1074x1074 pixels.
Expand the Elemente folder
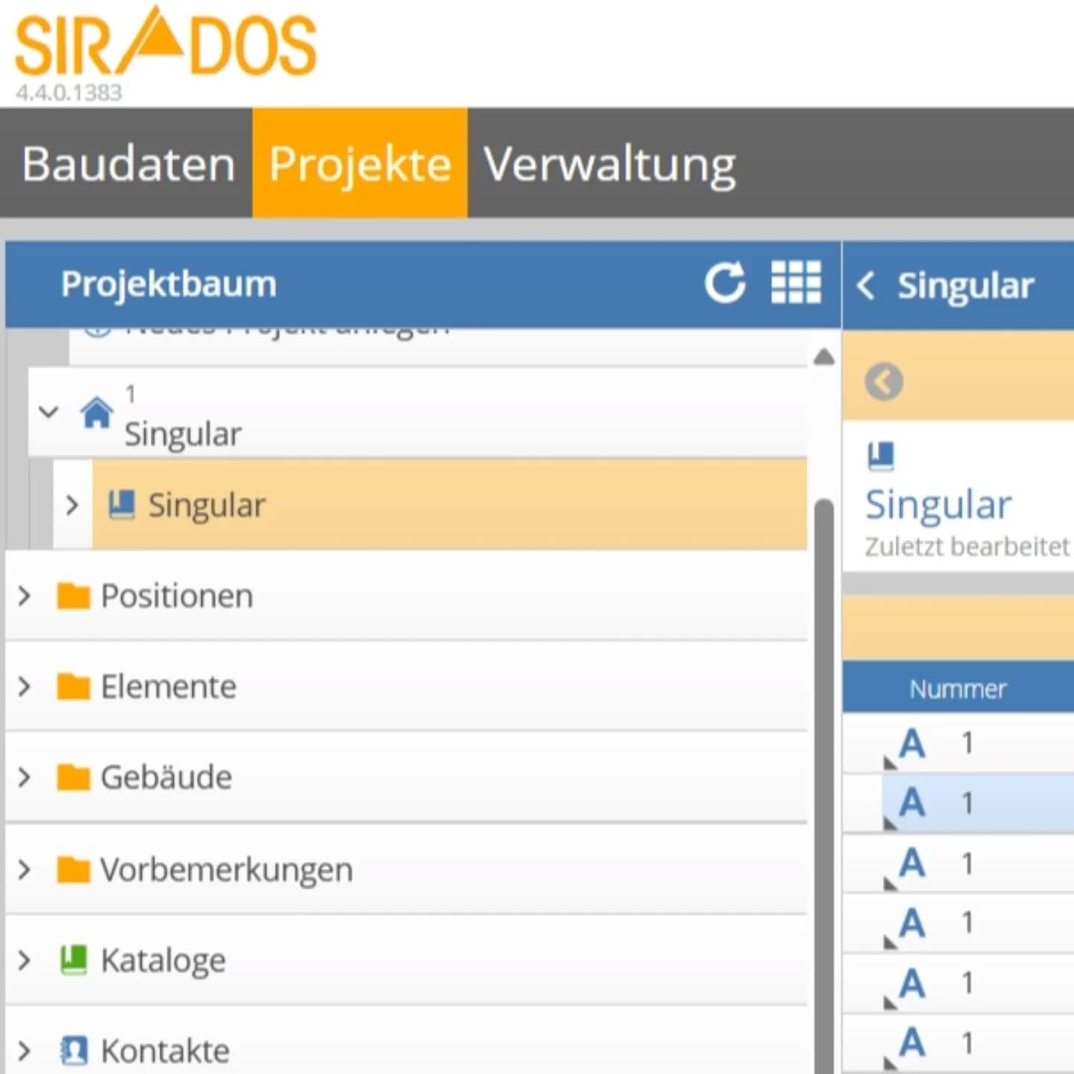point(25,686)
